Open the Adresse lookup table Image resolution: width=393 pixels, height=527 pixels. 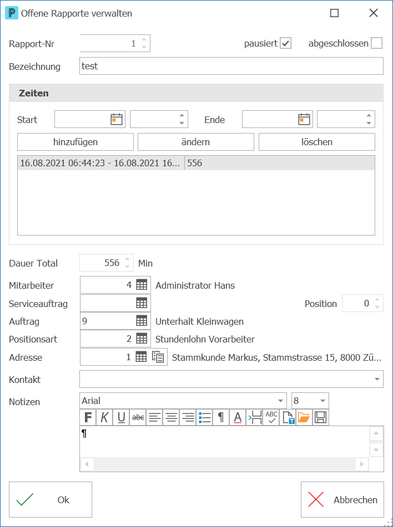141,357
